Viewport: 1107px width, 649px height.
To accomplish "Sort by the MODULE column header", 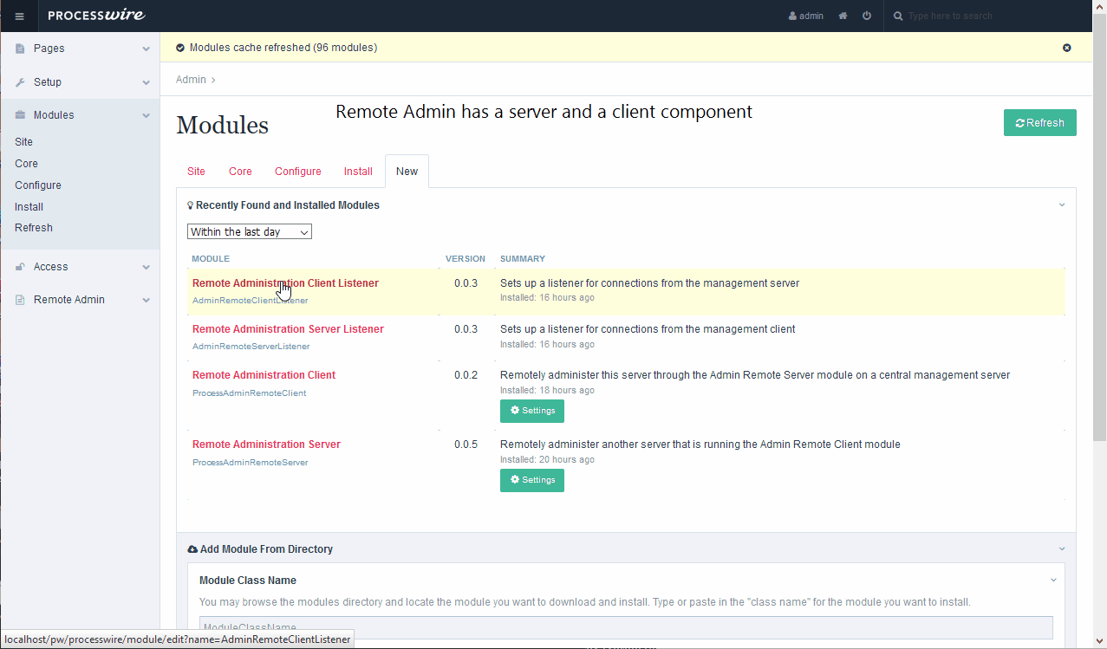I will click(211, 259).
